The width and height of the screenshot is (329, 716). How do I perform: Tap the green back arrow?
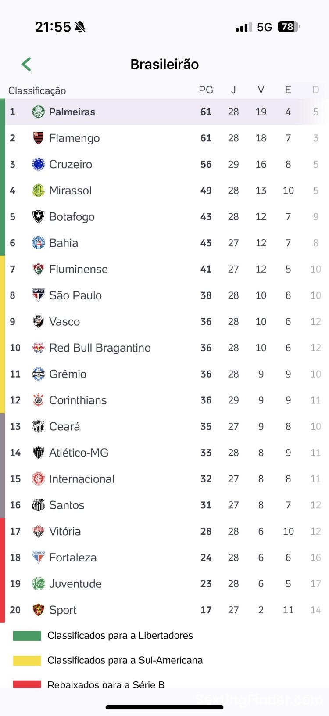point(26,64)
